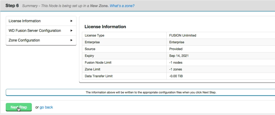Click the -1 nodes value

coord(176,63)
